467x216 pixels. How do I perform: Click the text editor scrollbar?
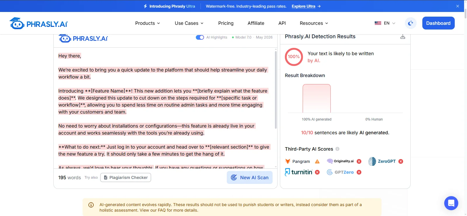coord(276,90)
